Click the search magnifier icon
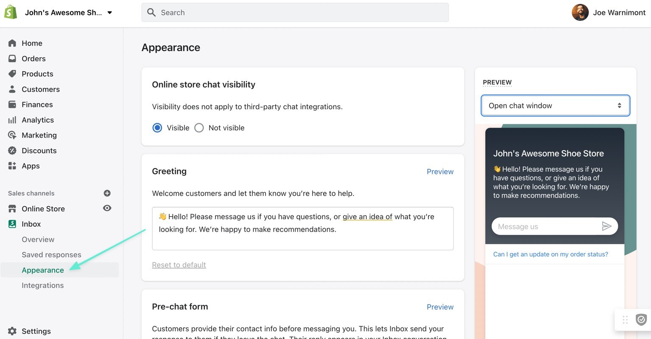The height and width of the screenshot is (339, 651). tap(151, 12)
